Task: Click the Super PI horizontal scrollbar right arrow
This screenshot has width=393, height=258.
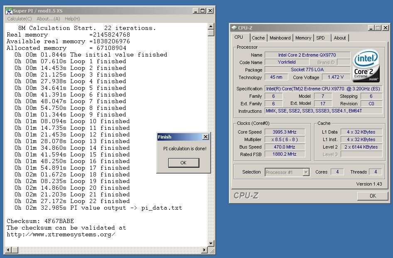Action: [x=204, y=250]
